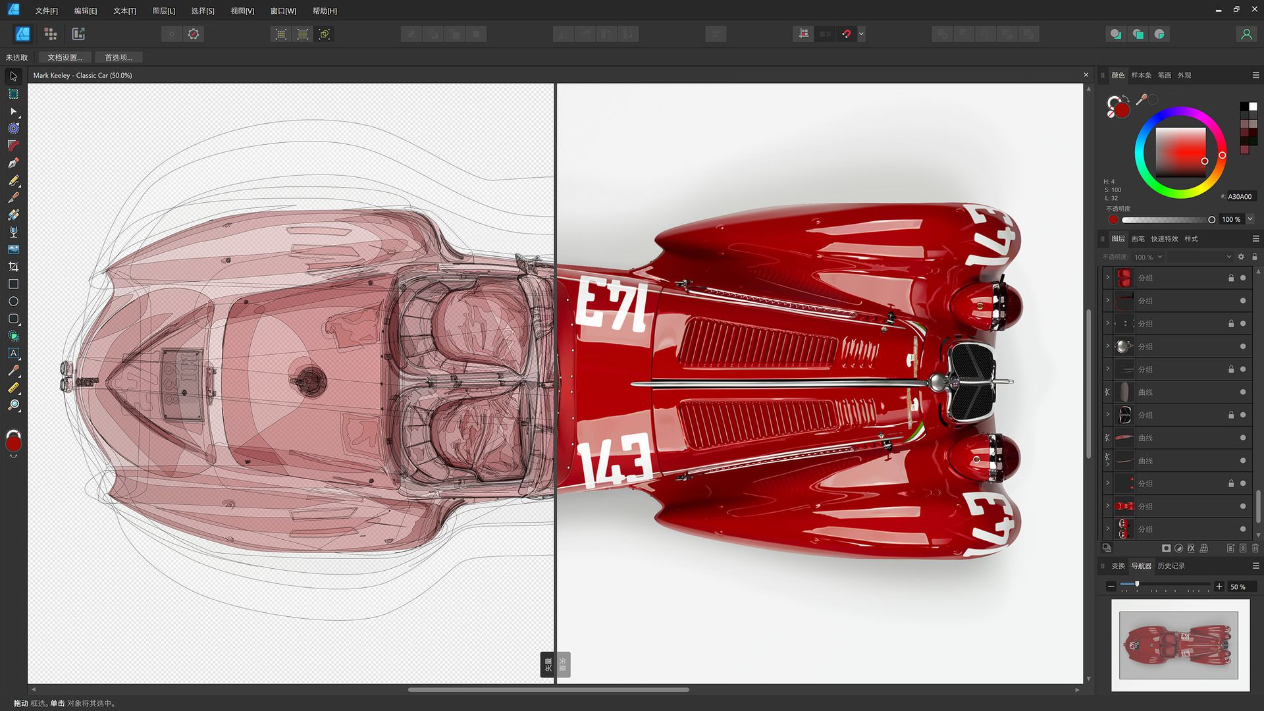
Task: Select the Artistic Text tool
Action: [x=13, y=354]
